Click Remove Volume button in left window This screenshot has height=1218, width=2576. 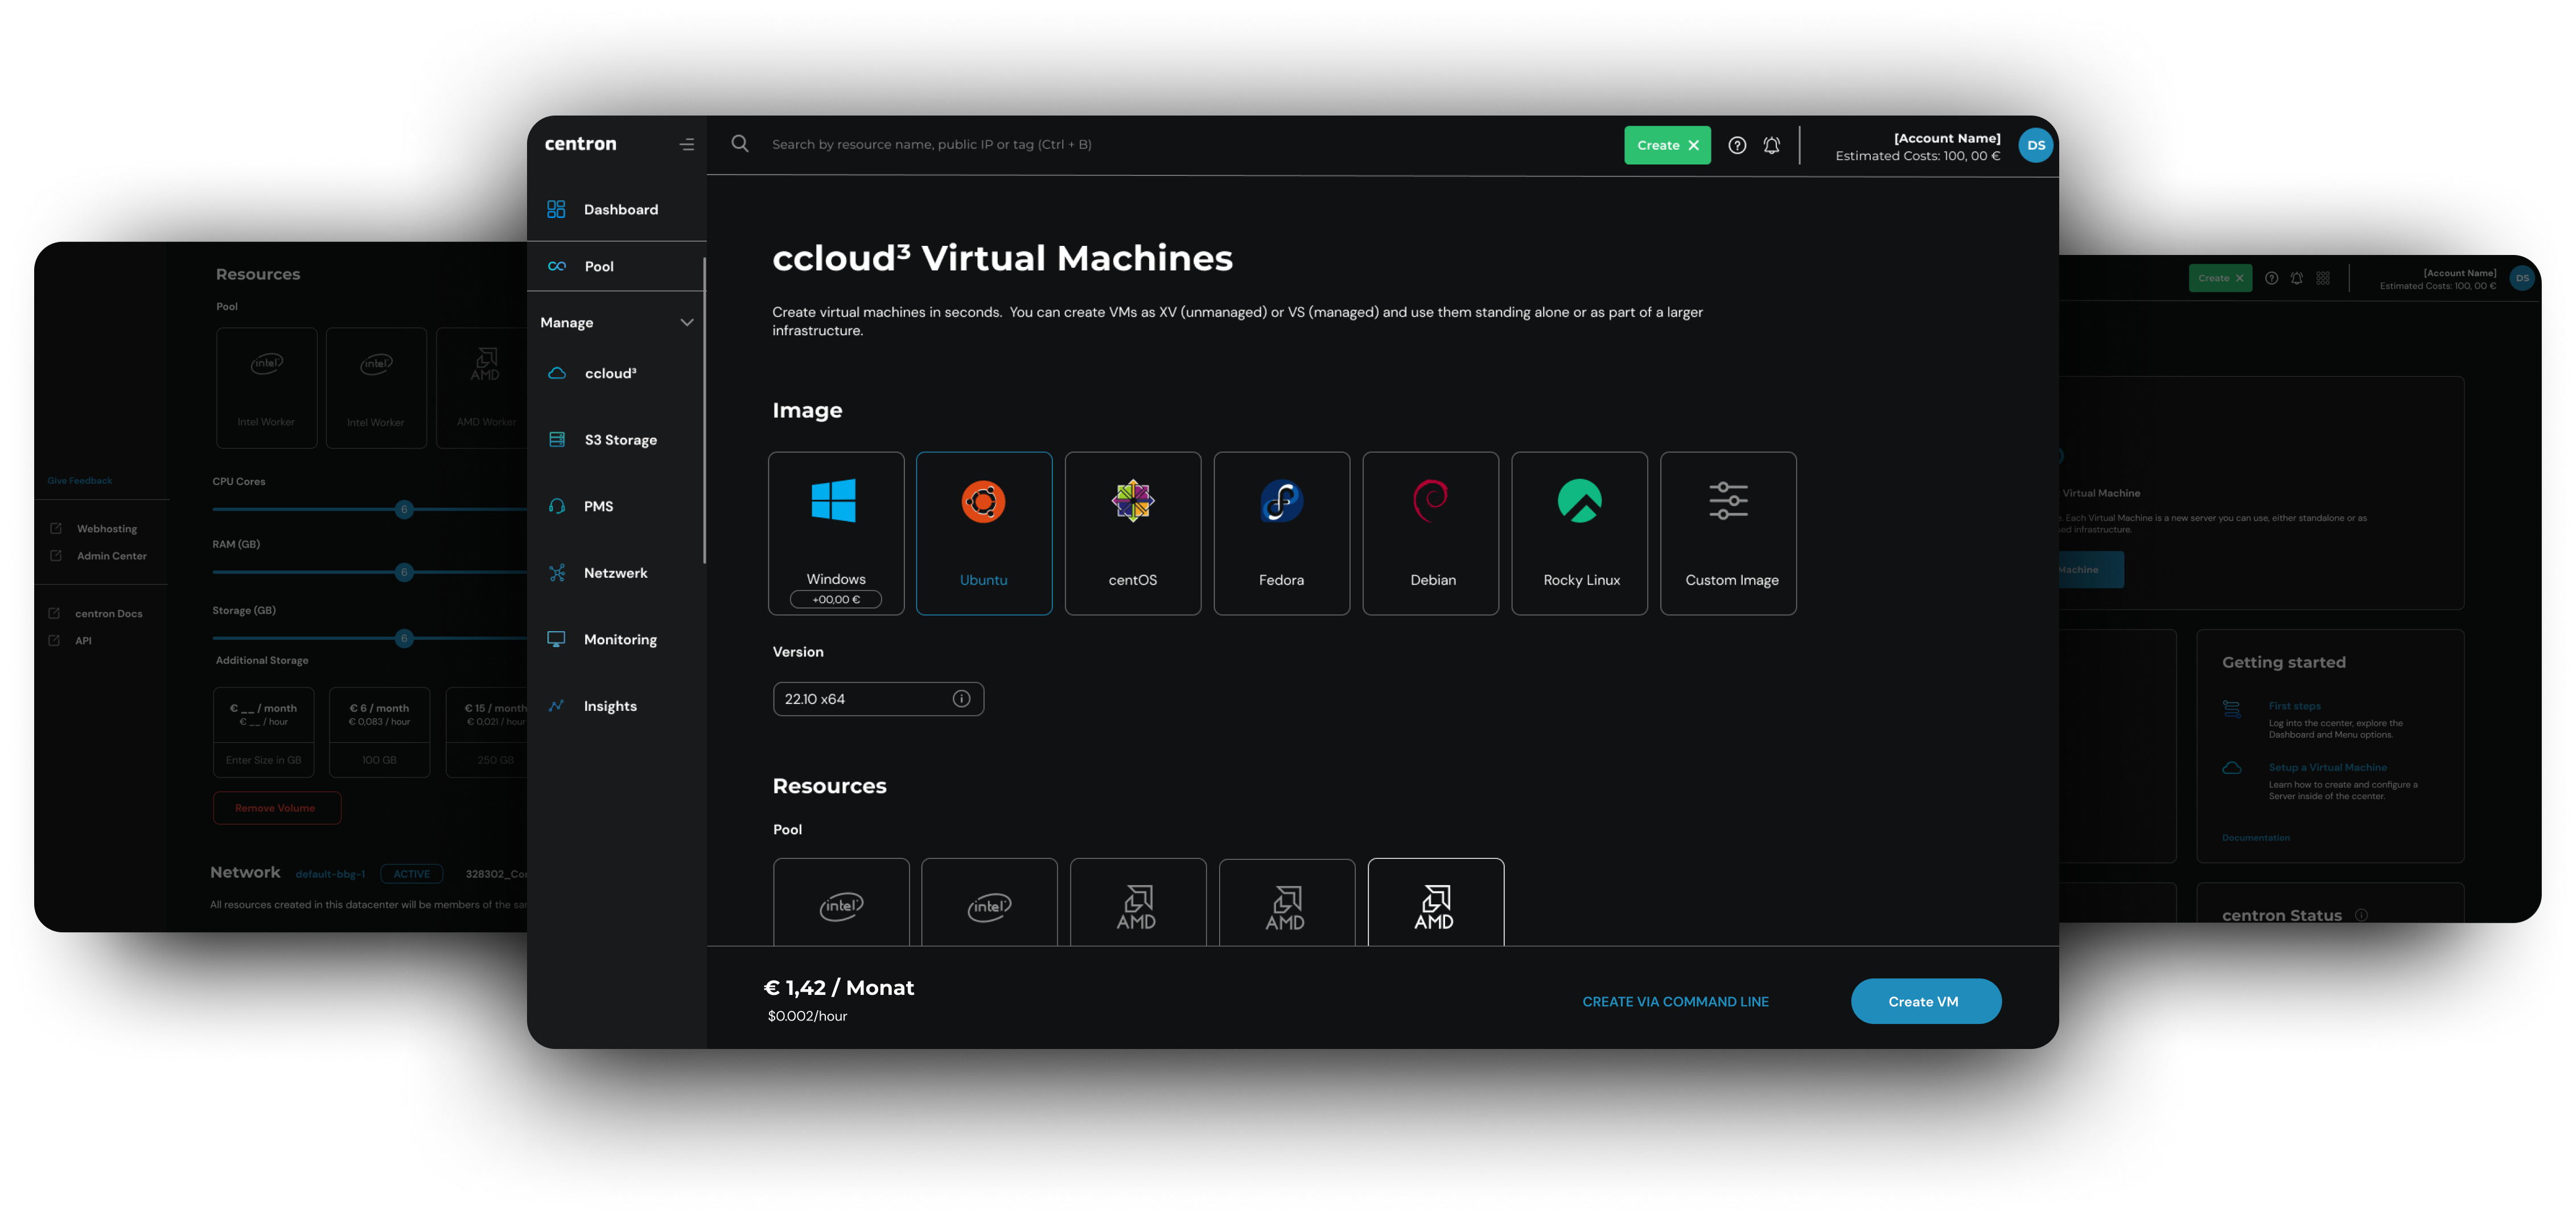point(276,808)
